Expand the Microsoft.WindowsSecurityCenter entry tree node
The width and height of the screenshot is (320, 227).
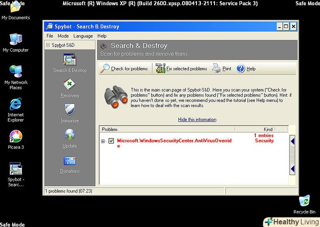pos(103,141)
